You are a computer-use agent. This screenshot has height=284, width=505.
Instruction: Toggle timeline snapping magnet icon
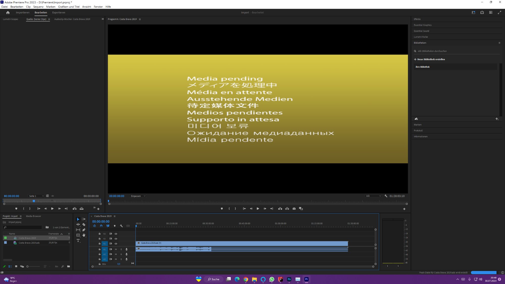[x=101, y=226]
